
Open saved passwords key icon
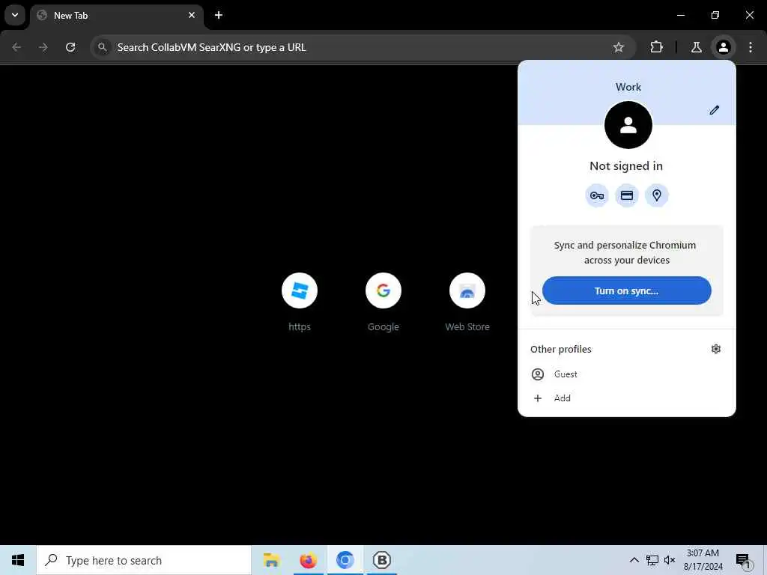click(x=597, y=195)
